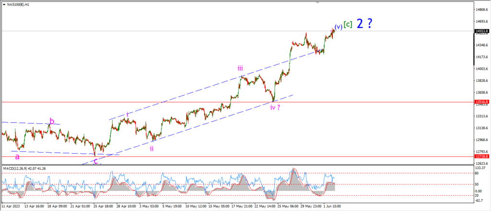Select the magenta 'c' wave label

[x=96, y=161]
